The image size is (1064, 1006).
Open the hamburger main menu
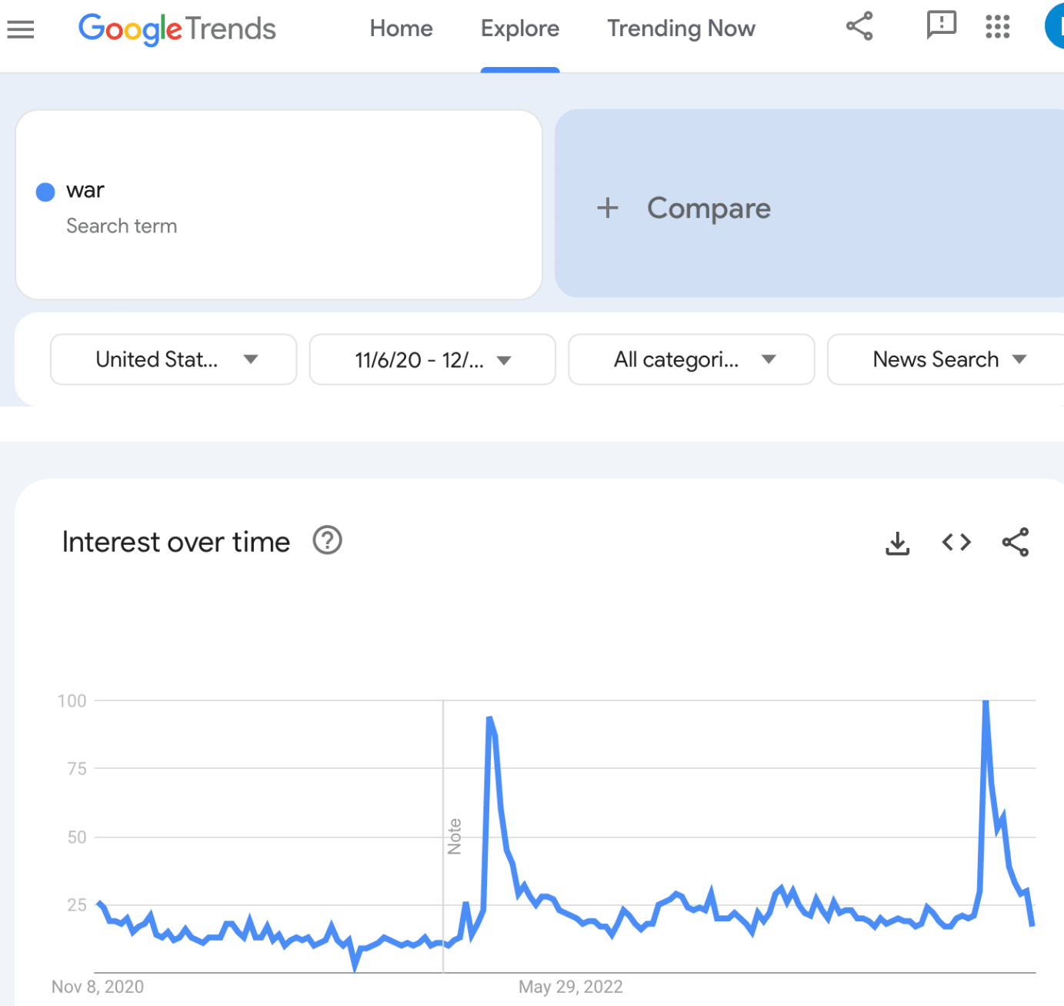(21, 29)
